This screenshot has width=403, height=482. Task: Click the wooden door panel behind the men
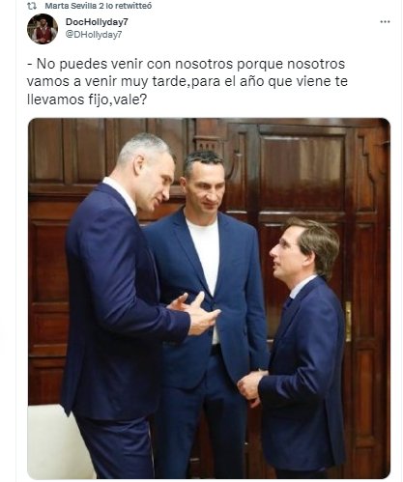(x=302, y=172)
